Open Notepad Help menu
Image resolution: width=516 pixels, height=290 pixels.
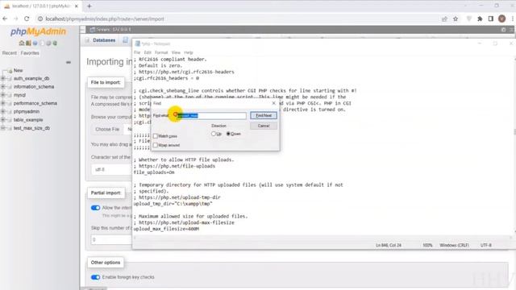[x=189, y=52]
